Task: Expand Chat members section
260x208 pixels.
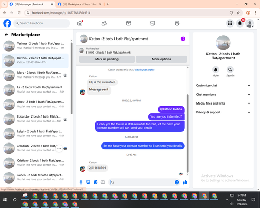Action: point(223,95)
